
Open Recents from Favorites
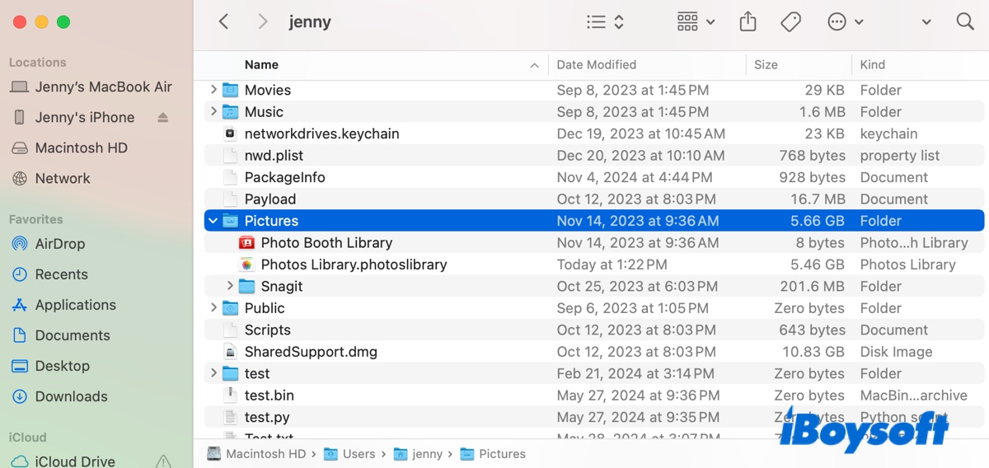49,274
